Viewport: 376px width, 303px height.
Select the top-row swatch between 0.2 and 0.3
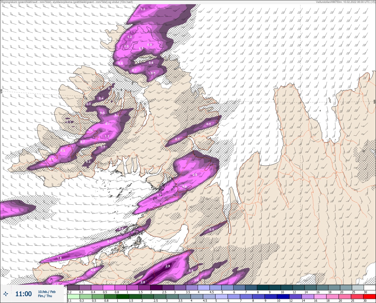pos(73,287)
